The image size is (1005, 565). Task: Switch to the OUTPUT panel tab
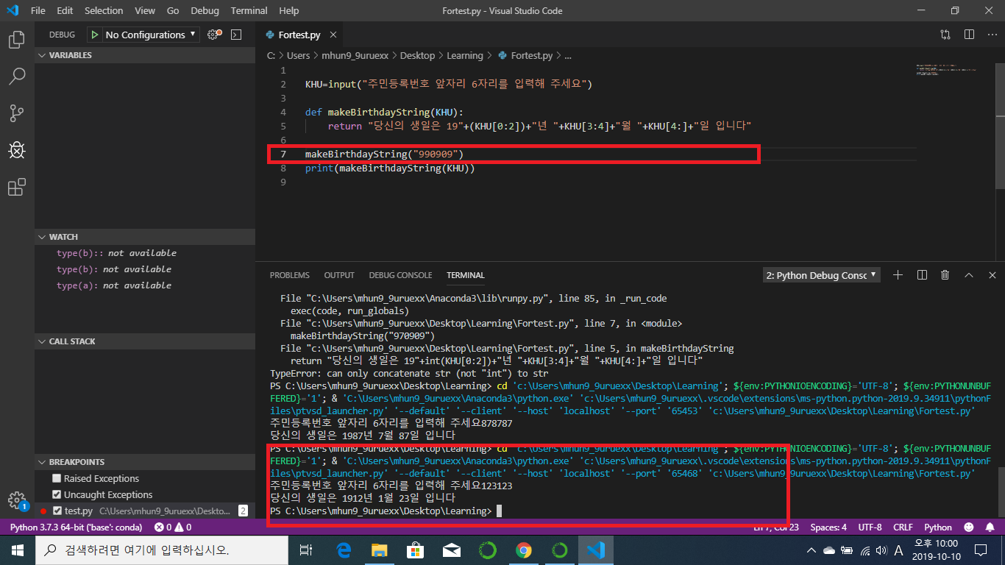339,275
